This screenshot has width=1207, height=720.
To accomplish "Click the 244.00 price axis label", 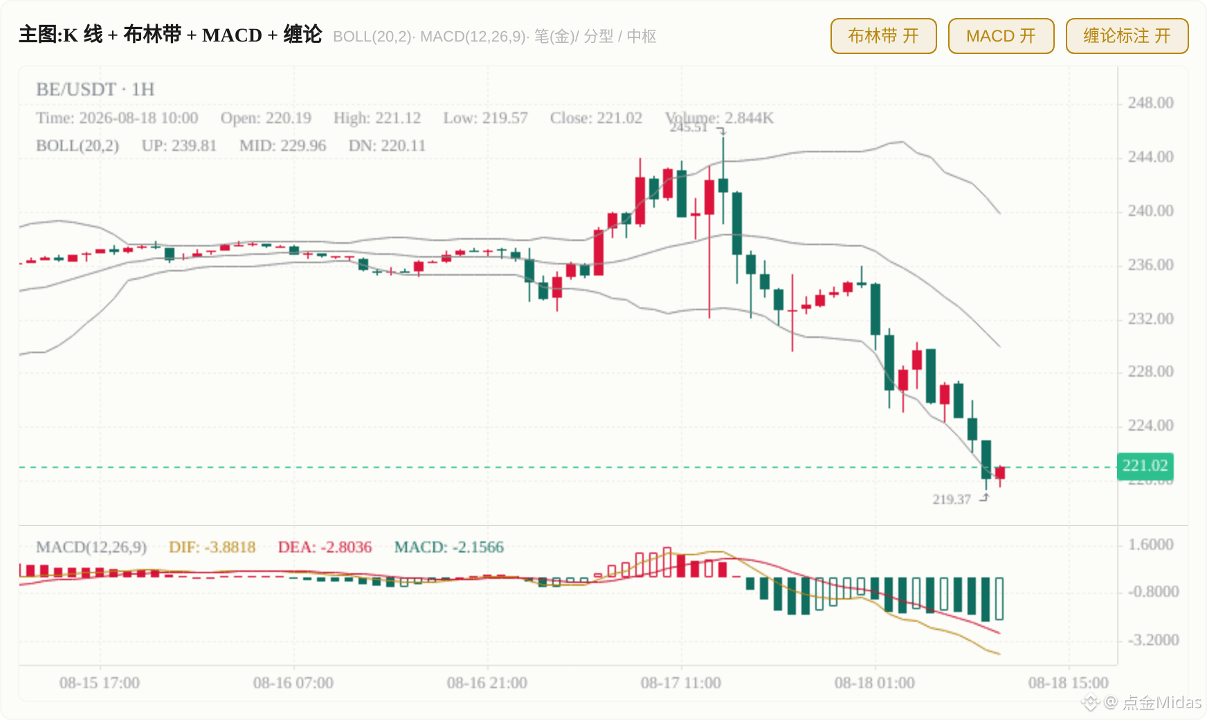I will tap(1151, 157).
